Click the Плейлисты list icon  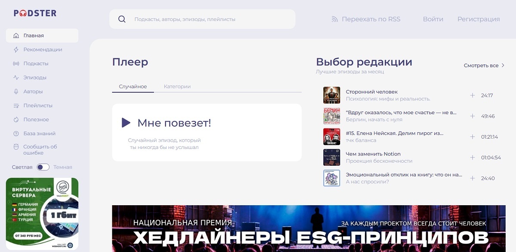tap(16, 106)
